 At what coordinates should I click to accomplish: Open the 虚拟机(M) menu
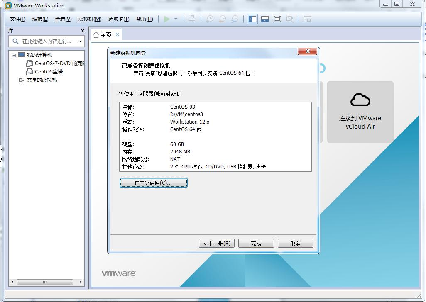click(90, 19)
